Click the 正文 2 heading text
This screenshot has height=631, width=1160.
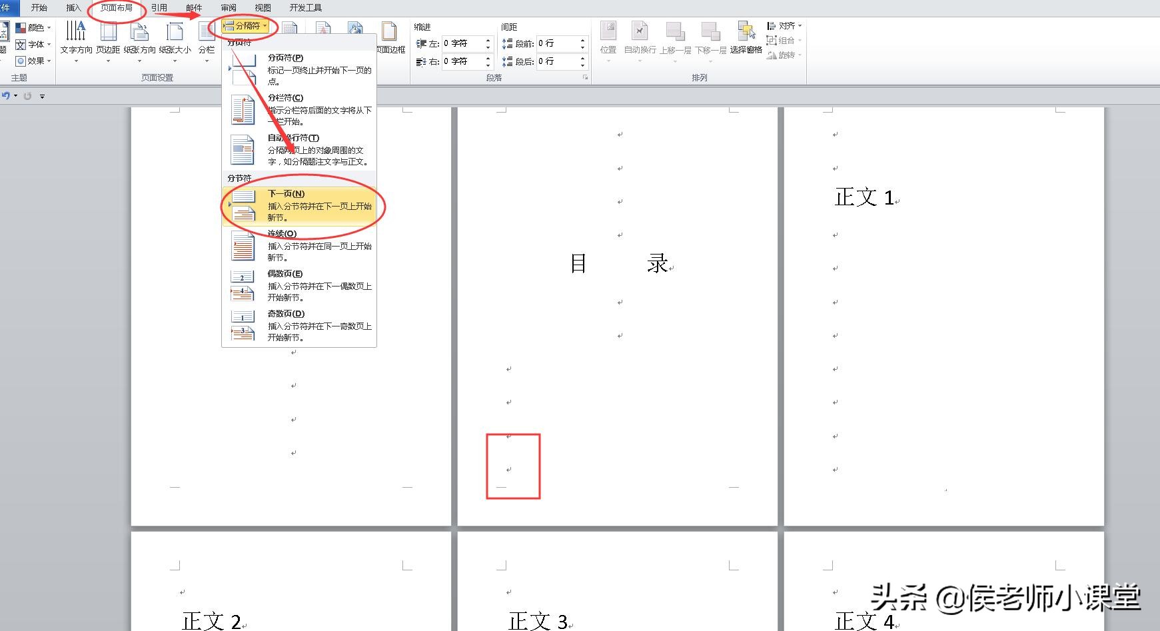click(x=212, y=621)
